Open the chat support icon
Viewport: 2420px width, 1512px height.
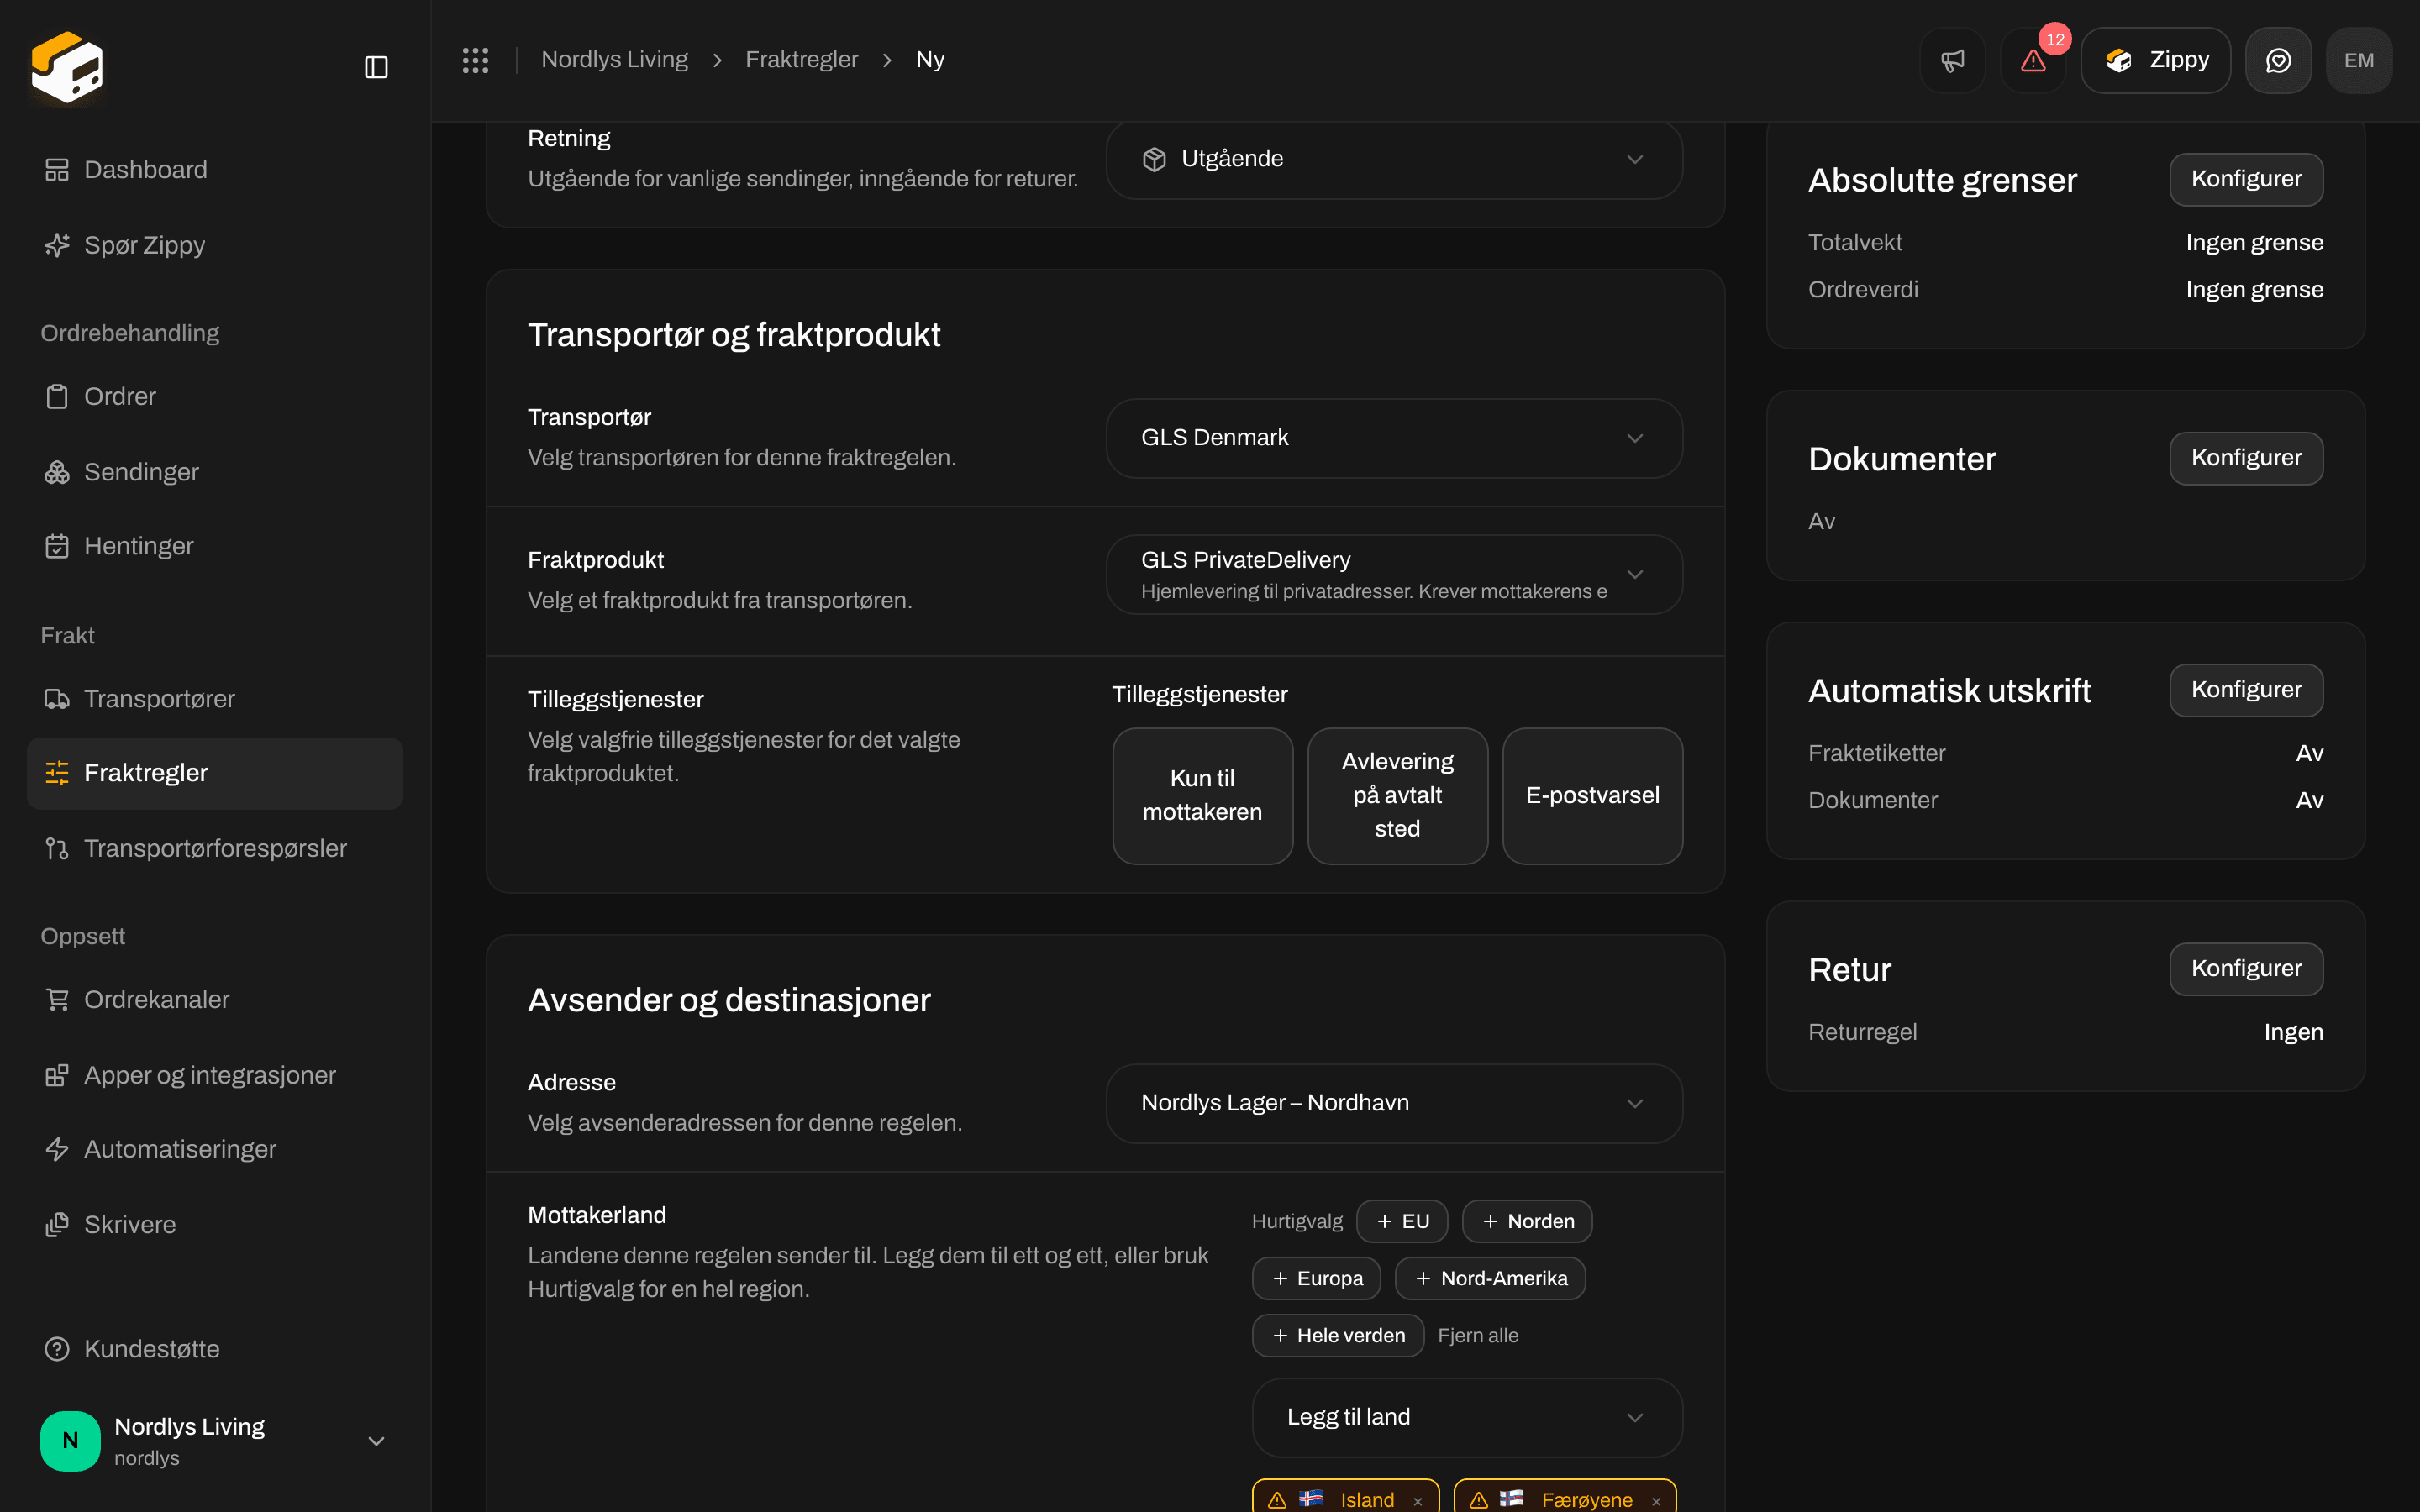coord(2278,60)
